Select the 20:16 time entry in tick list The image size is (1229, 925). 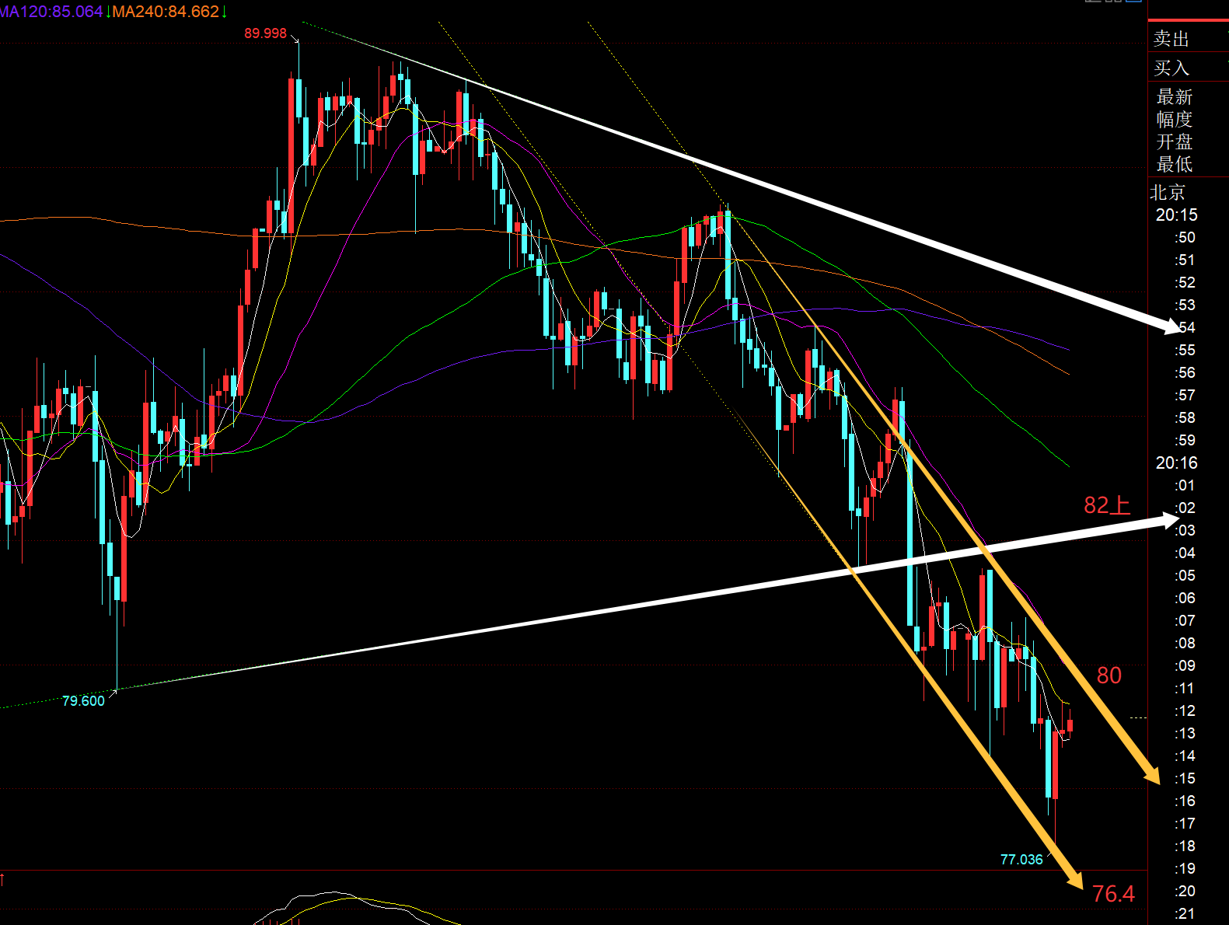(x=1176, y=463)
